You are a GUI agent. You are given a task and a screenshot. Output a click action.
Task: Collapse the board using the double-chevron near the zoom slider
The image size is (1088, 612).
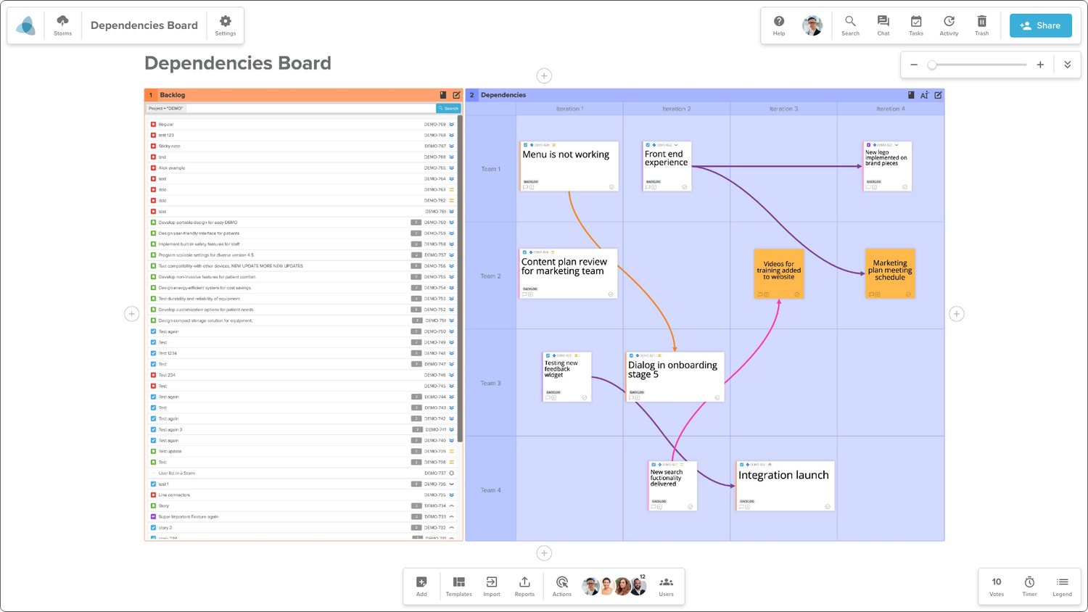[1067, 64]
